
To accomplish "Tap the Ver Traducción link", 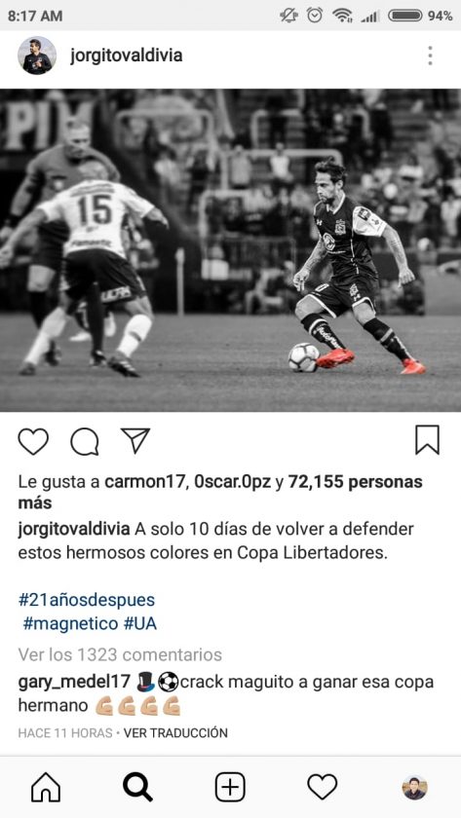I will click(176, 733).
